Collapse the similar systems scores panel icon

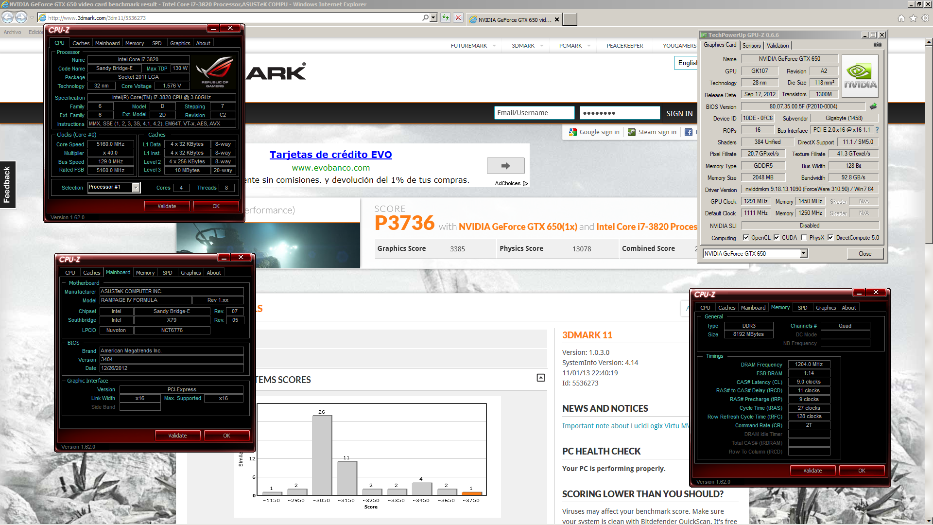541,378
